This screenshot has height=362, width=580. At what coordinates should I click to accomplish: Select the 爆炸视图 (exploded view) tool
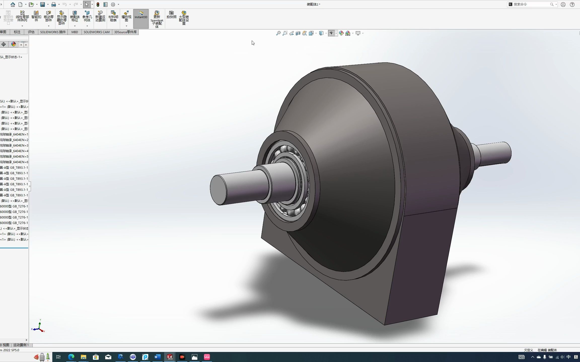click(x=126, y=17)
